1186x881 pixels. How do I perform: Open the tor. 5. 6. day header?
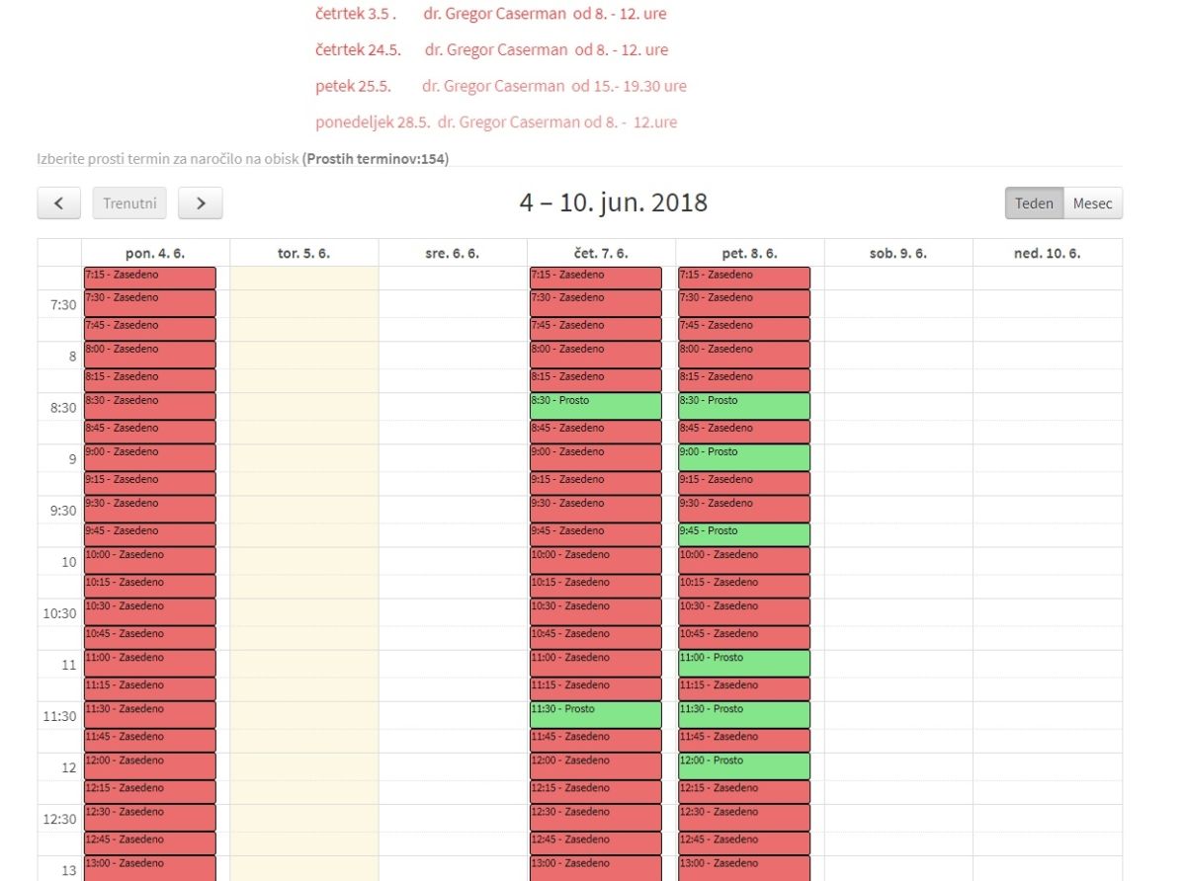[303, 253]
